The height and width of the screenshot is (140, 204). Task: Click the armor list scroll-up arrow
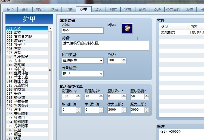pyautogui.click(x=50, y=29)
